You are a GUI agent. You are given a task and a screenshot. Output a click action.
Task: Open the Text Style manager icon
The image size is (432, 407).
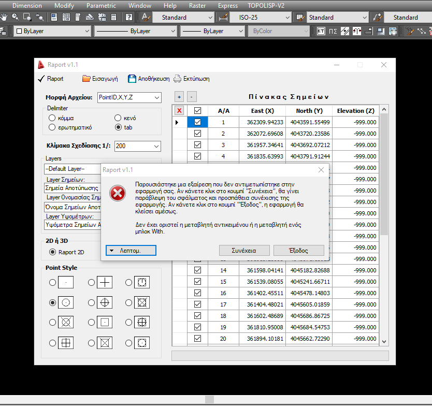click(146, 18)
